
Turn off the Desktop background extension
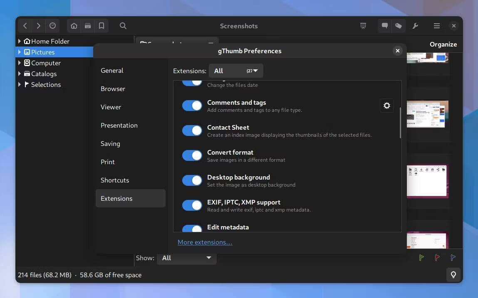(x=192, y=180)
